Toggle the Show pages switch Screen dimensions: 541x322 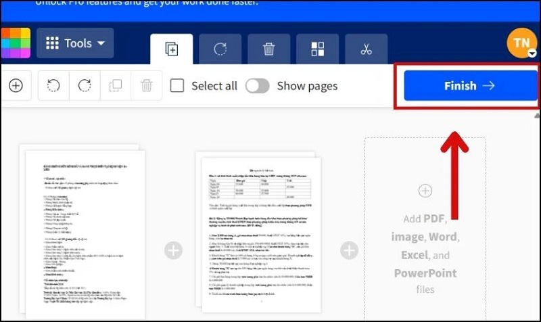257,86
